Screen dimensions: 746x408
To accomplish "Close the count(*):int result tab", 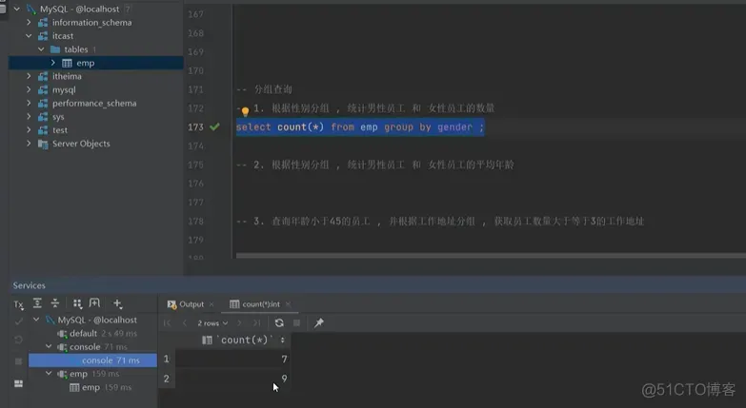I will [288, 304].
